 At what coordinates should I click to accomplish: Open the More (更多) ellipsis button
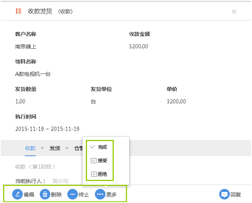(x=100, y=194)
